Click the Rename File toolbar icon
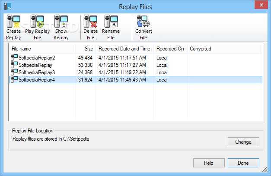This screenshot has height=176, width=271. [x=111, y=22]
